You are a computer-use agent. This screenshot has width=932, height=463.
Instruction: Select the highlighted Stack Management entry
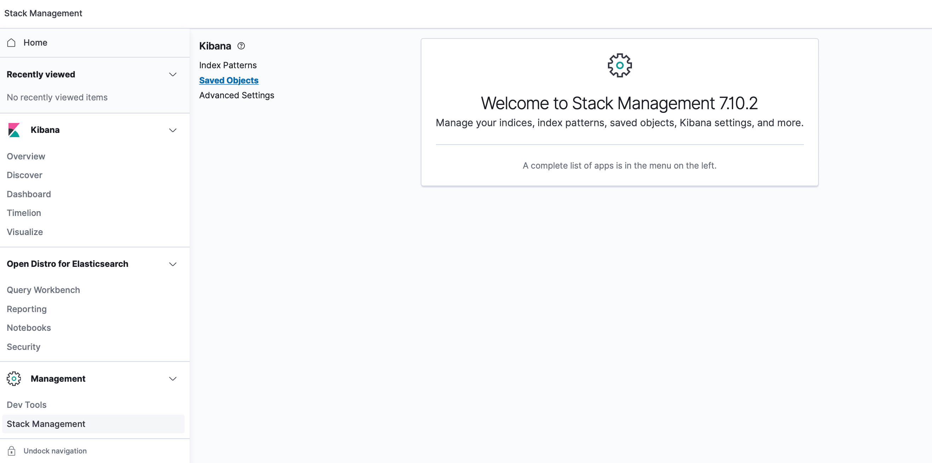(46, 424)
